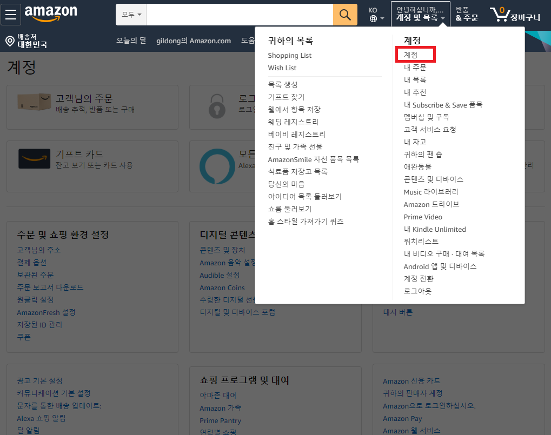The height and width of the screenshot is (435, 551).
Task: Select 목록 생성 menu item
Action: tap(282, 85)
